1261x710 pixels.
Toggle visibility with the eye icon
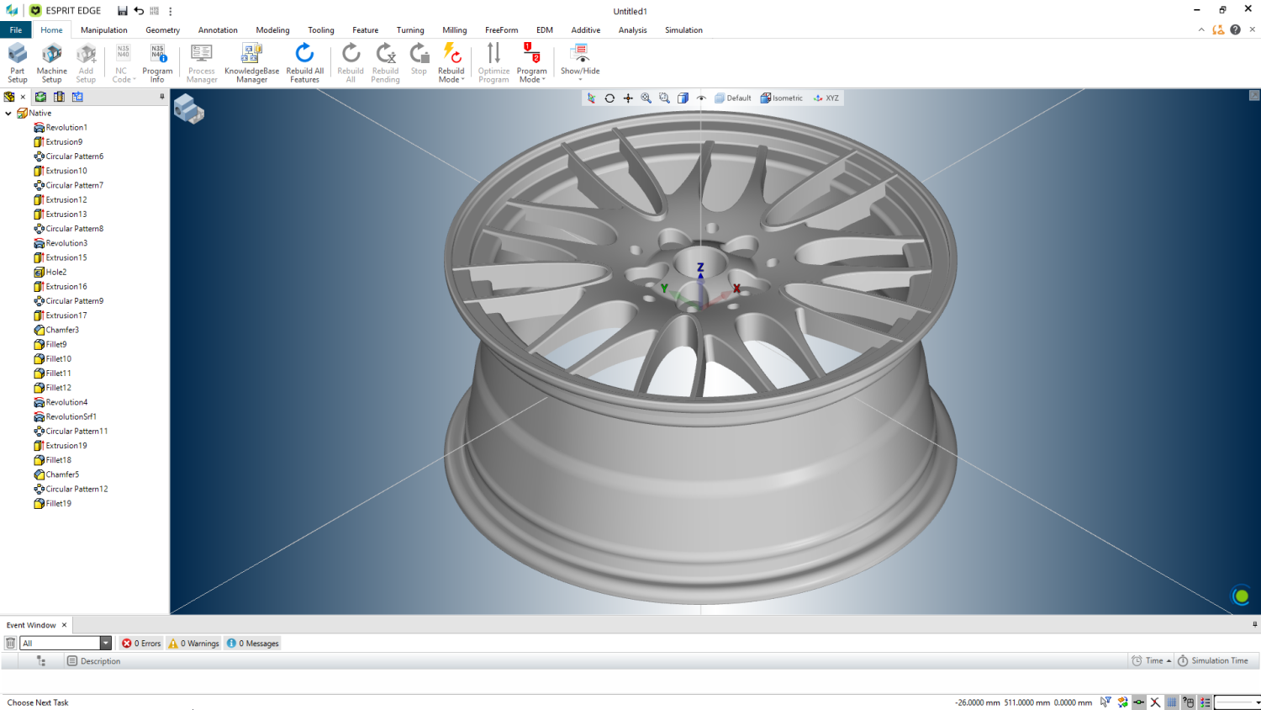[701, 98]
